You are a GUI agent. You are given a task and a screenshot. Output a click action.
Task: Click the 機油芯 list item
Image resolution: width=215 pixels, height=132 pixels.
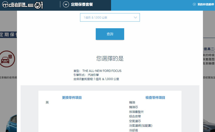point(133,107)
